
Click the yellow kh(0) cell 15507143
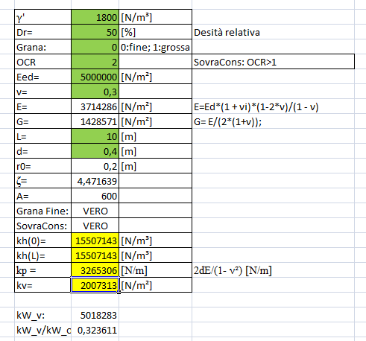[95, 240]
